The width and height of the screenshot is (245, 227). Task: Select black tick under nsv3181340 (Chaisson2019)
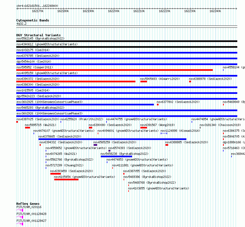[200, 128]
